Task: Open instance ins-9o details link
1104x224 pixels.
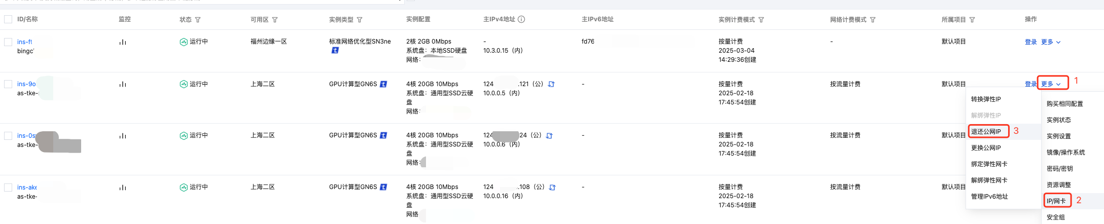Action: 26,84
